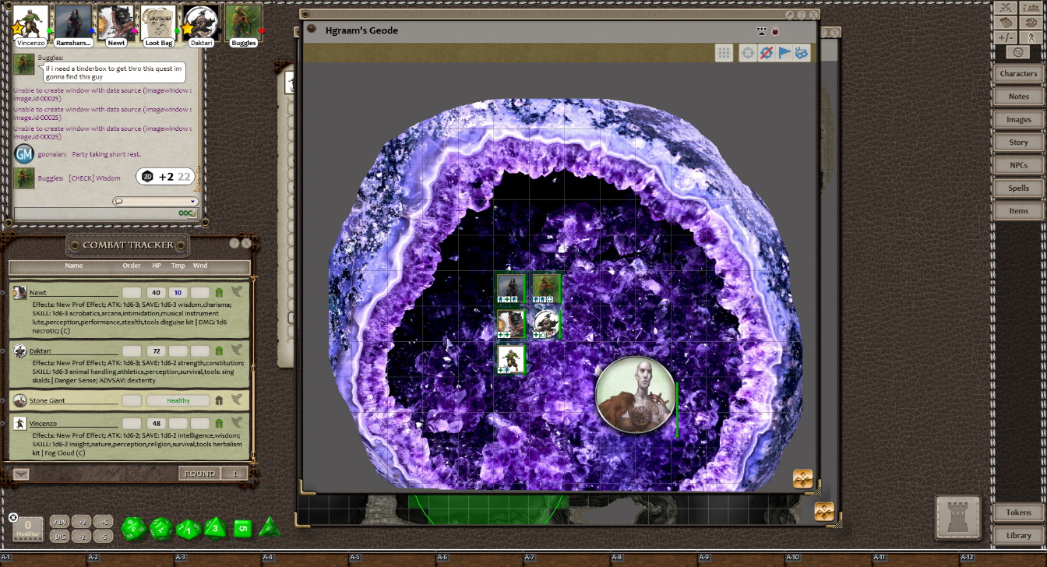Open the Spells sidebar tab
The width and height of the screenshot is (1047, 567).
pos(1018,188)
